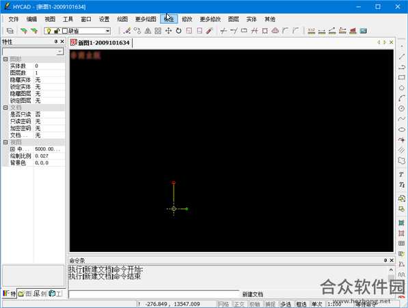Select the Arc drawing tool
Screen dimensions: 408x308
(401, 99)
